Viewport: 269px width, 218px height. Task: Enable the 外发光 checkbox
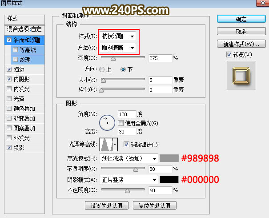click(9, 138)
